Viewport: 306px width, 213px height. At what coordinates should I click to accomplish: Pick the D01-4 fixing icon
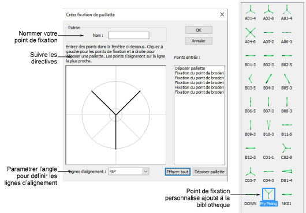pyautogui.click(x=286, y=174)
